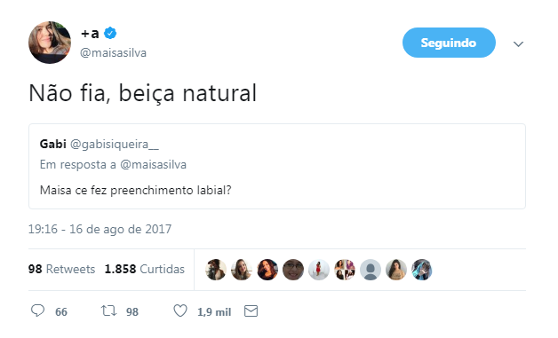The image size is (558, 338).
Task: Click the blue verified badge next to +a
Action: pos(110,34)
